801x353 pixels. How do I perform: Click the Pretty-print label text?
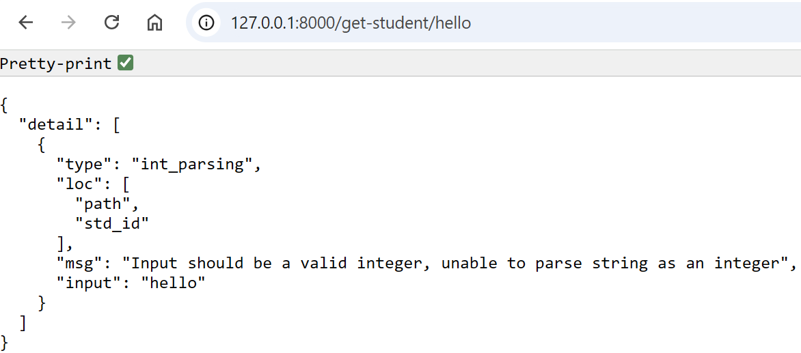point(56,63)
